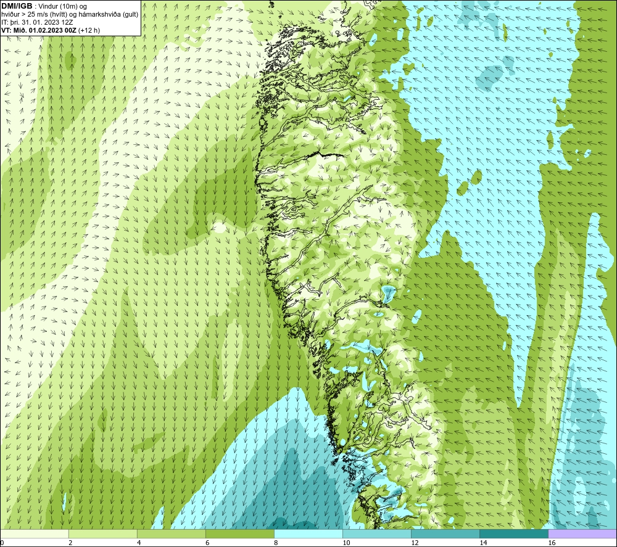Viewport: 617px width, 547px height.
Task: Click the 0–2 m/s legend color swatch
Action: [34, 533]
